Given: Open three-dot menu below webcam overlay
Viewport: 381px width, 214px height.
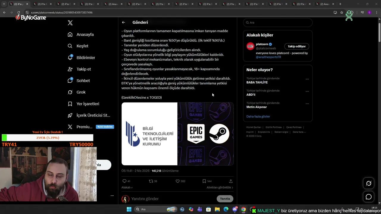Looking at the screenshot, I should click(x=112, y=196).
